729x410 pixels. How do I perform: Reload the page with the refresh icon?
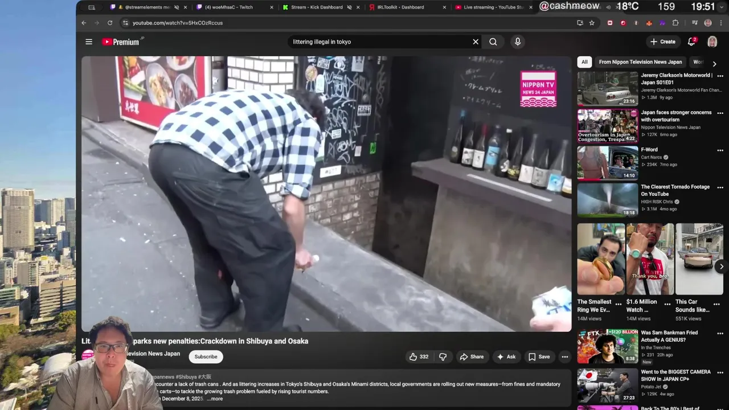[x=110, y=23]
